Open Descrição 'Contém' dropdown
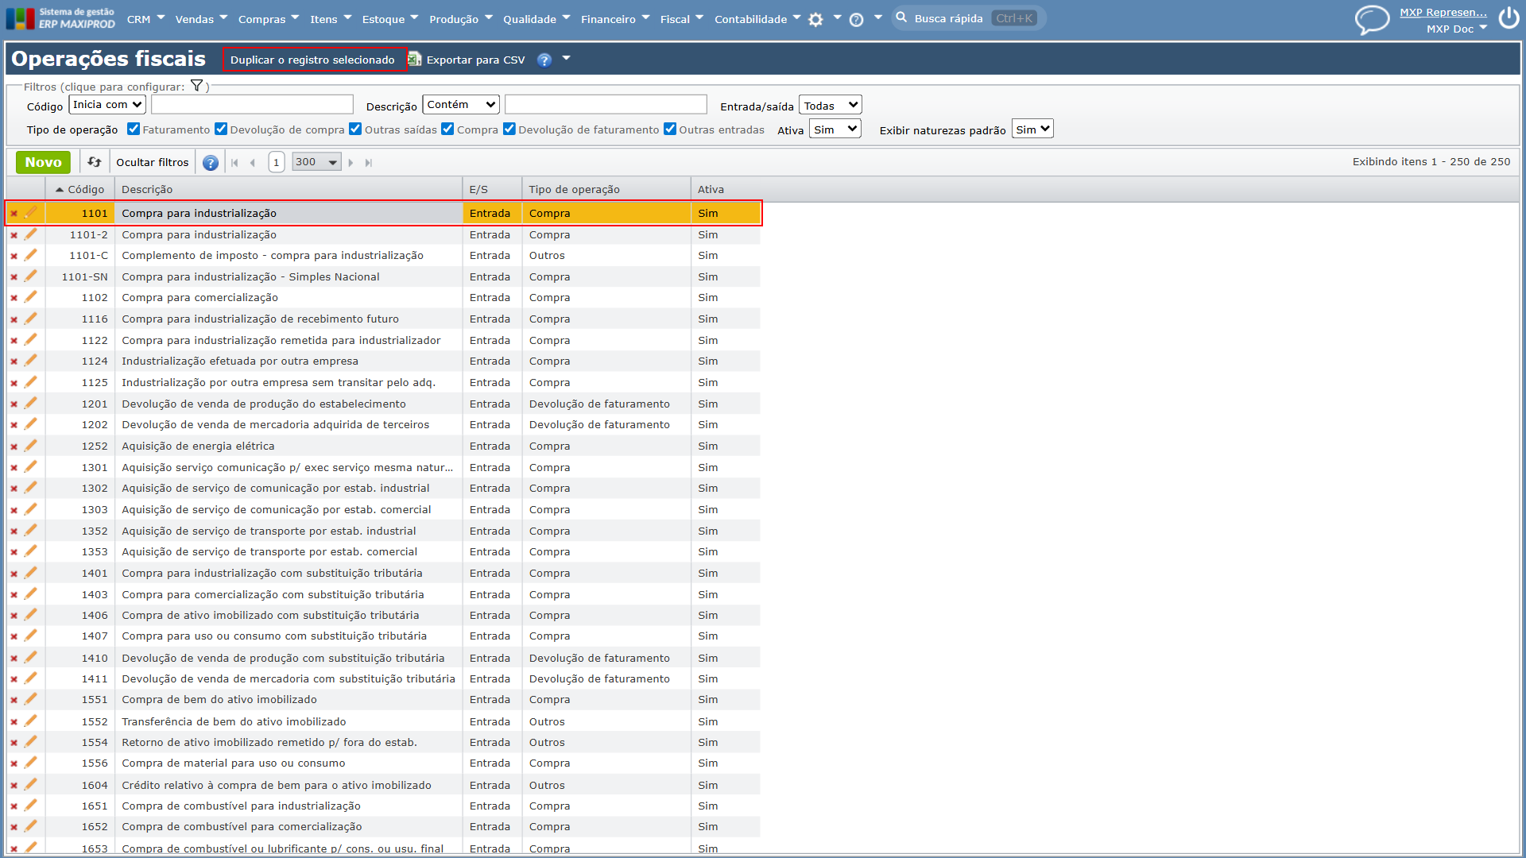 click(x=461, y=104)
